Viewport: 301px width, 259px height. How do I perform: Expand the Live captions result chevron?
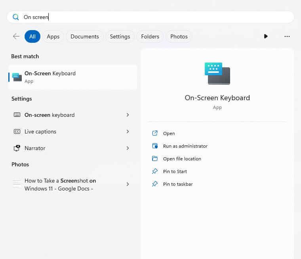point(128,131)
